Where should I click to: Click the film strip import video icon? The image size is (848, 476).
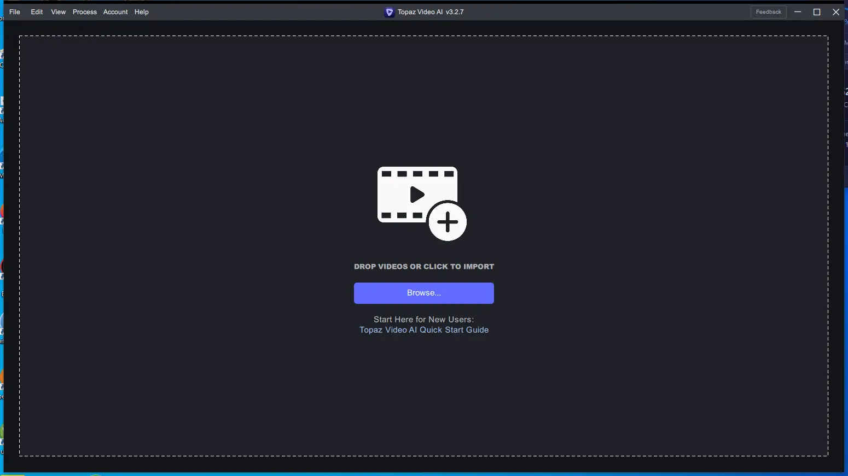[x=422, y=204]
